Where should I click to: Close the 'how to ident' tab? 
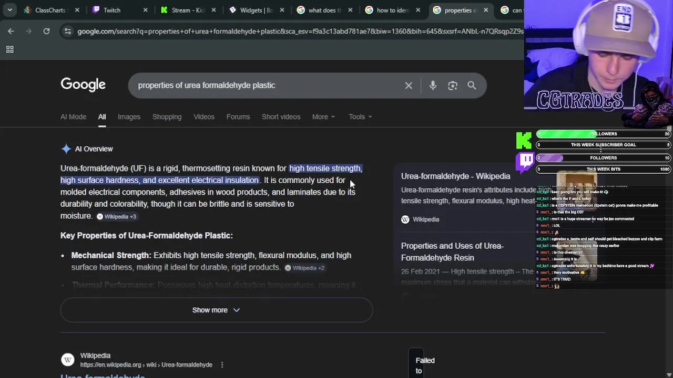(418, 10)
